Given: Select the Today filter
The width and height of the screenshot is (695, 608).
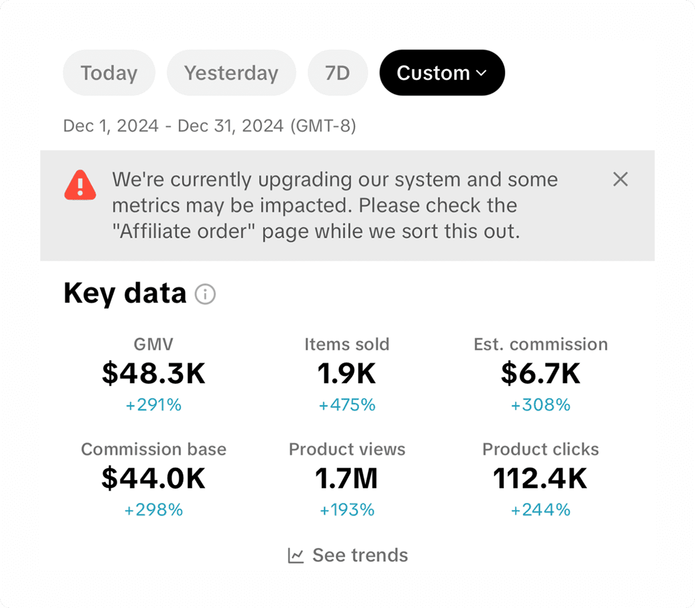Looking at the screenshot, I should 109,73.
